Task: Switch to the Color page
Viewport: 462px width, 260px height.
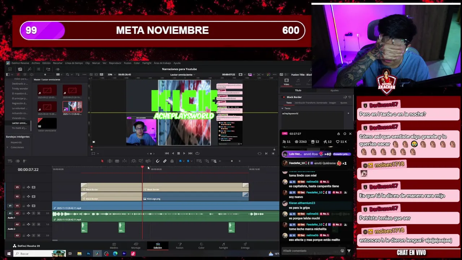Action: point(201,246)
